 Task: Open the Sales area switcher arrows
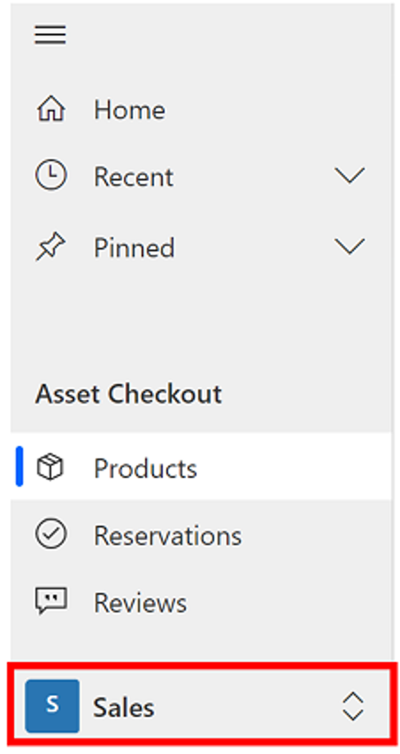pos(353,706)
